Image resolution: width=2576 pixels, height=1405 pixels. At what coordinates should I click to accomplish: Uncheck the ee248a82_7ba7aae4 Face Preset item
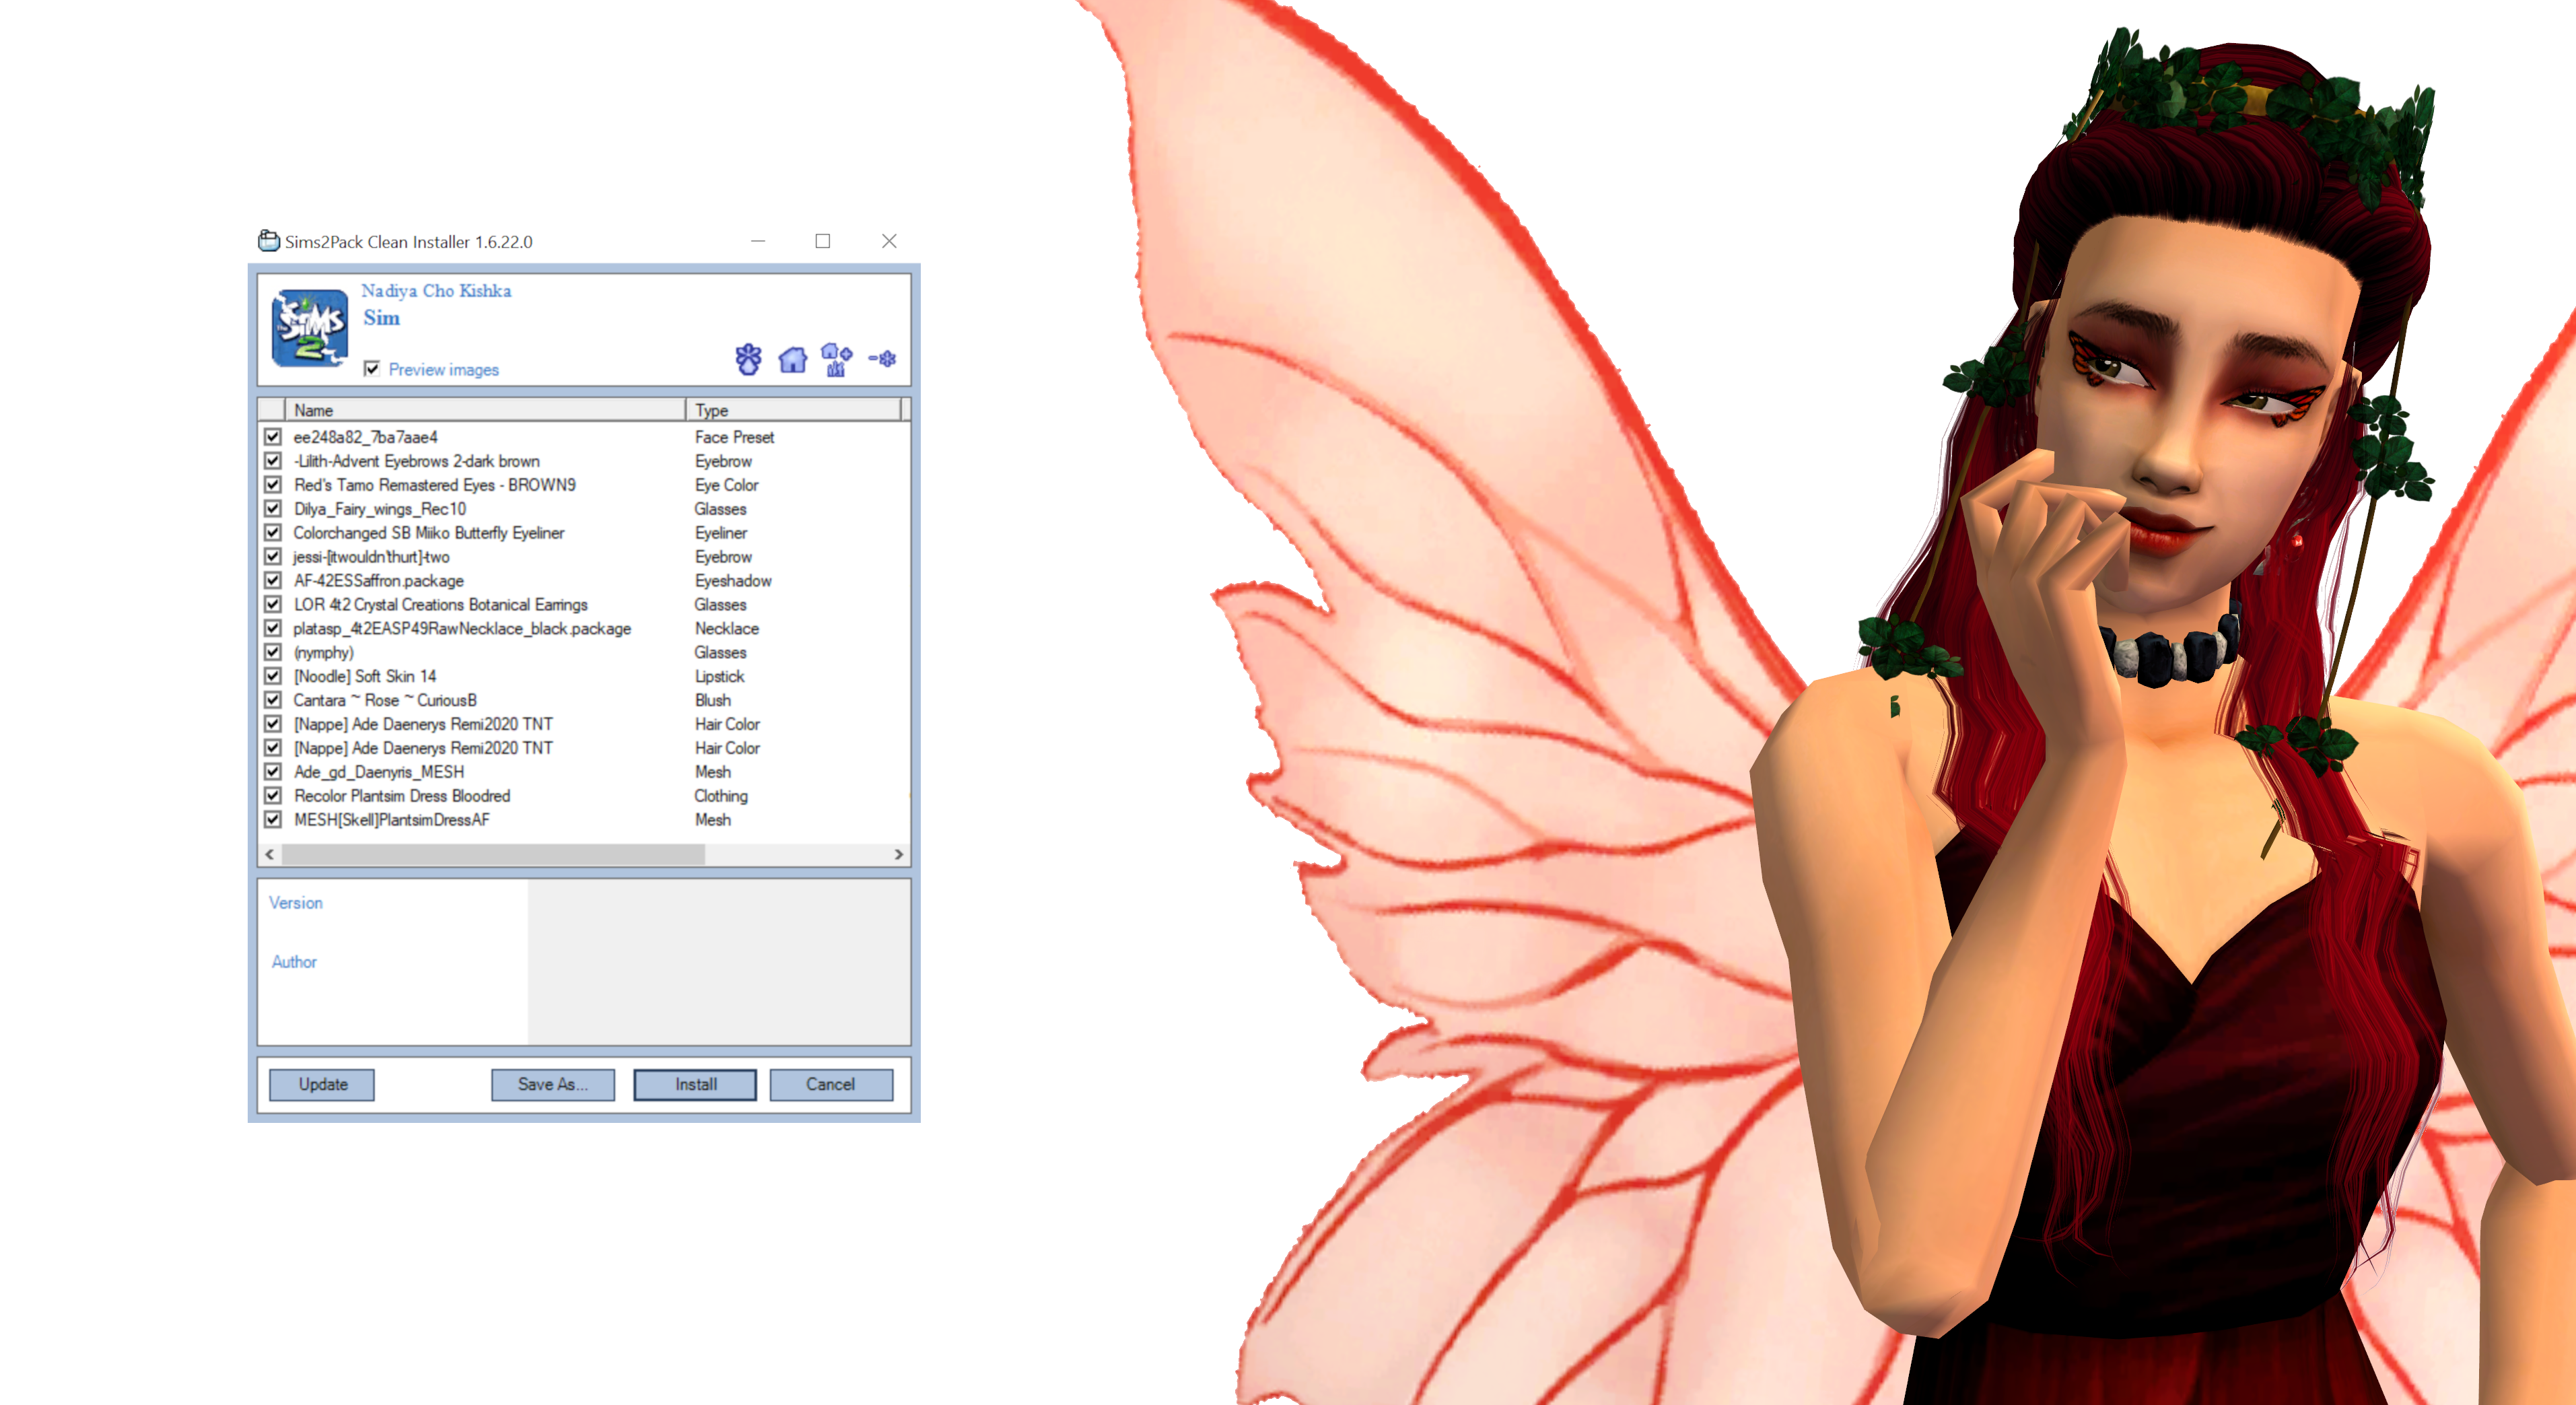coord(272,437)
